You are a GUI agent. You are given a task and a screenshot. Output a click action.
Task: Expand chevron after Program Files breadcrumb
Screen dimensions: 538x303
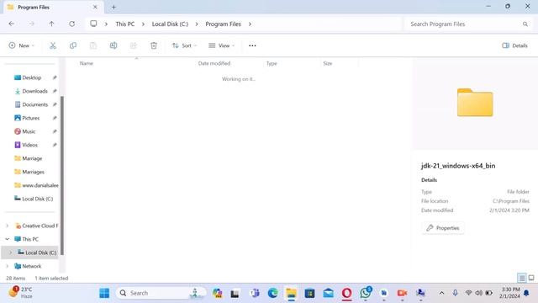click(x=250, y=24)
